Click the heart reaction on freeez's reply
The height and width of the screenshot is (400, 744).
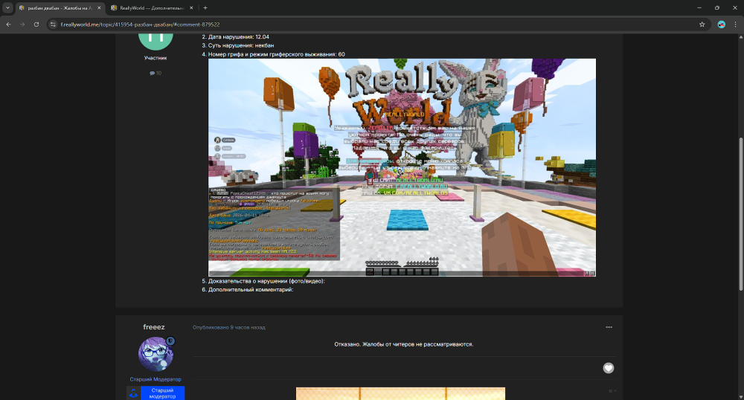(x=608, y=368)
